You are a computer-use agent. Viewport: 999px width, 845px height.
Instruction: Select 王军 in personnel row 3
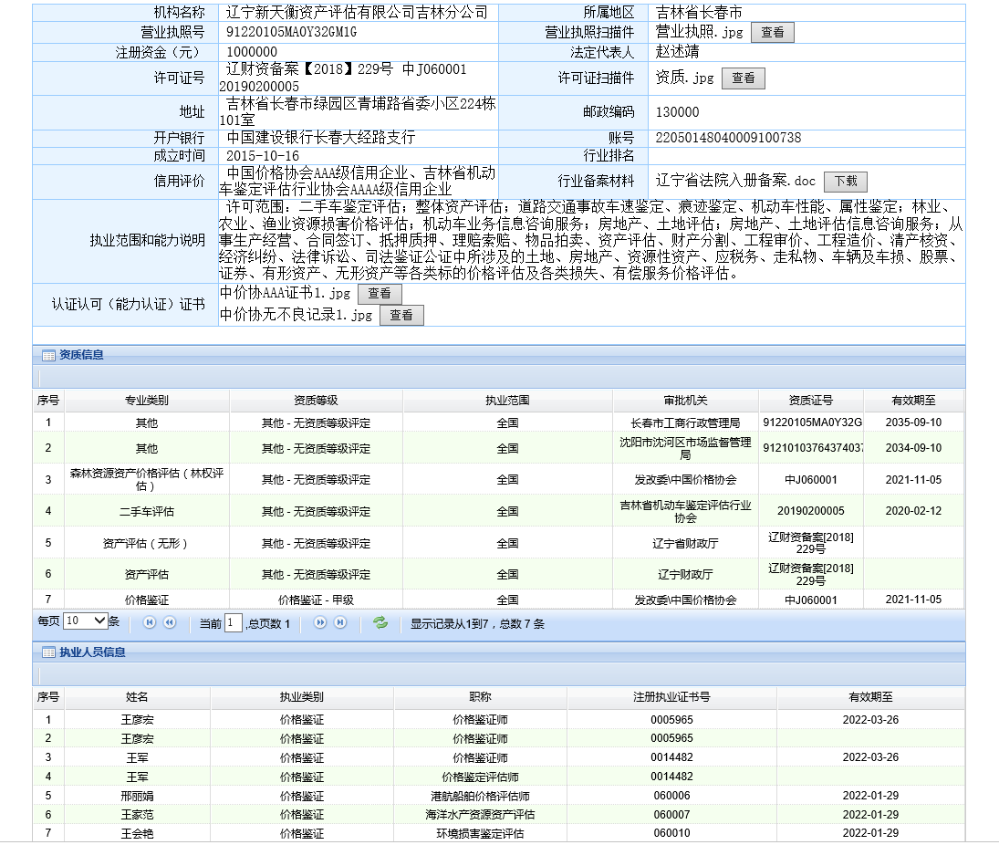137,757
